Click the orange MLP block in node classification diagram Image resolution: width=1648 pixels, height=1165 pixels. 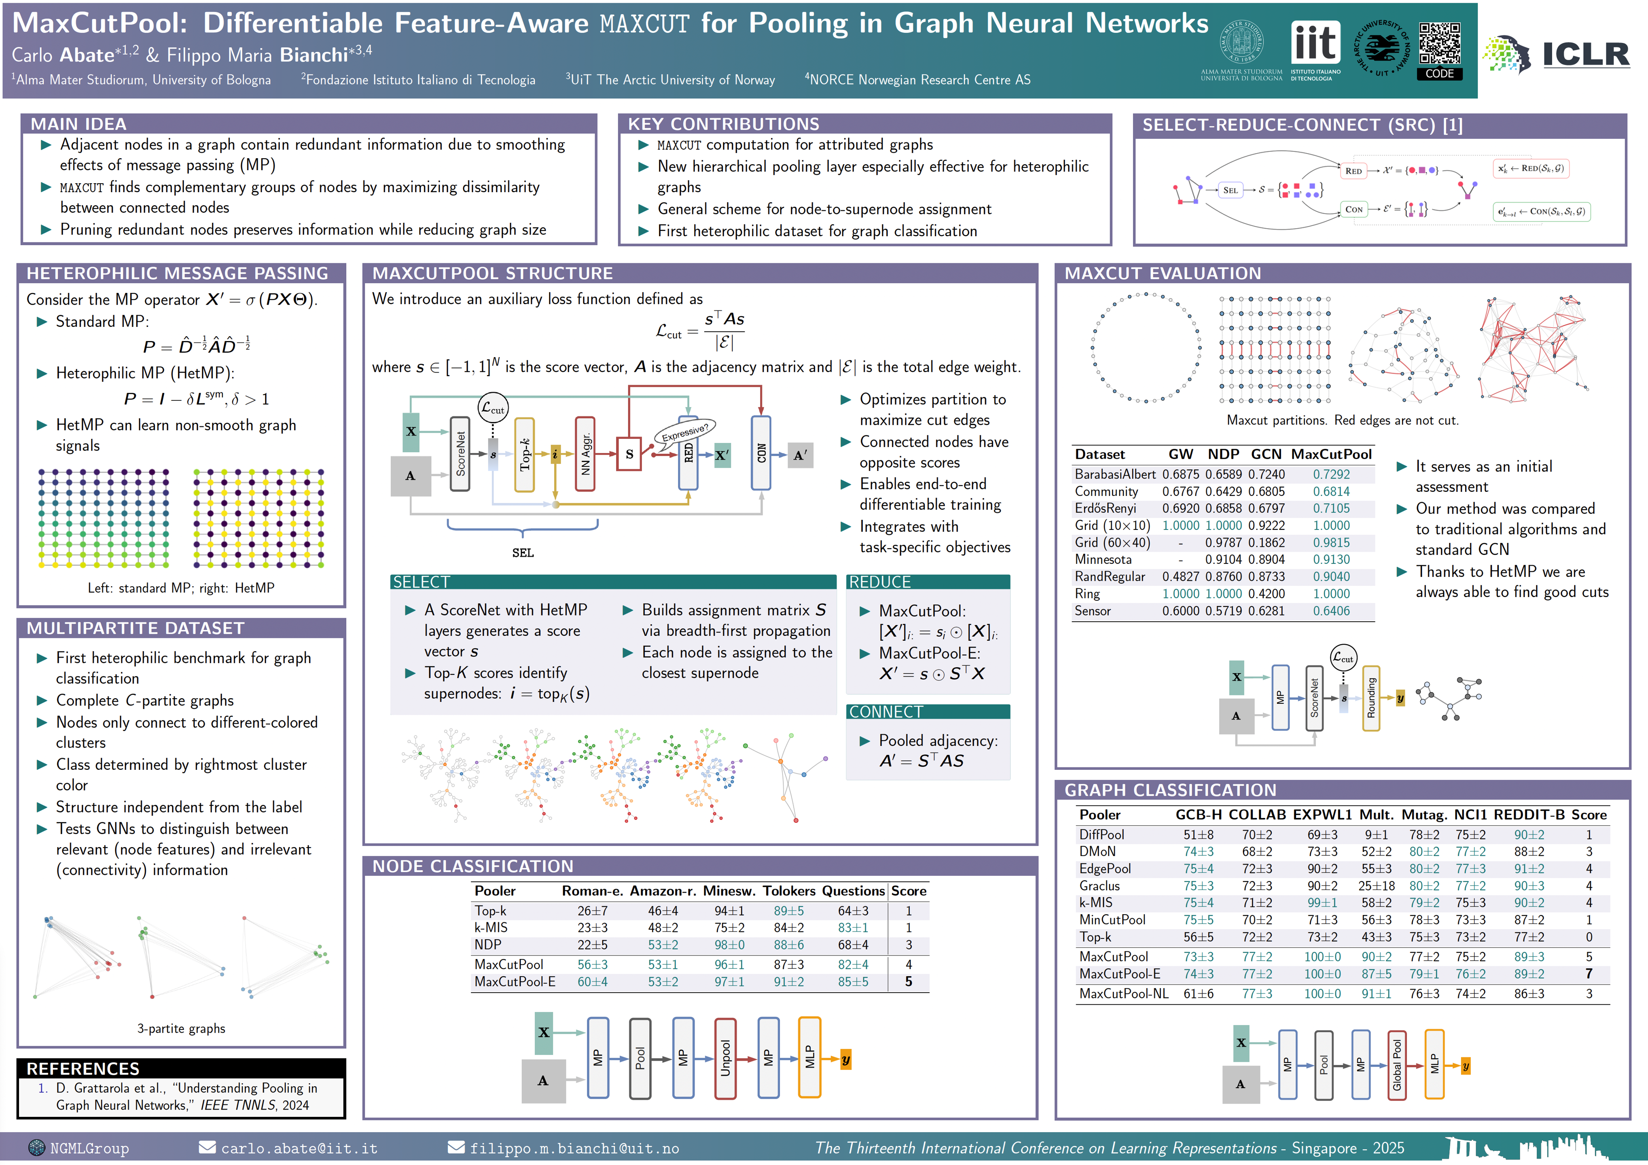coord(810,1057)
